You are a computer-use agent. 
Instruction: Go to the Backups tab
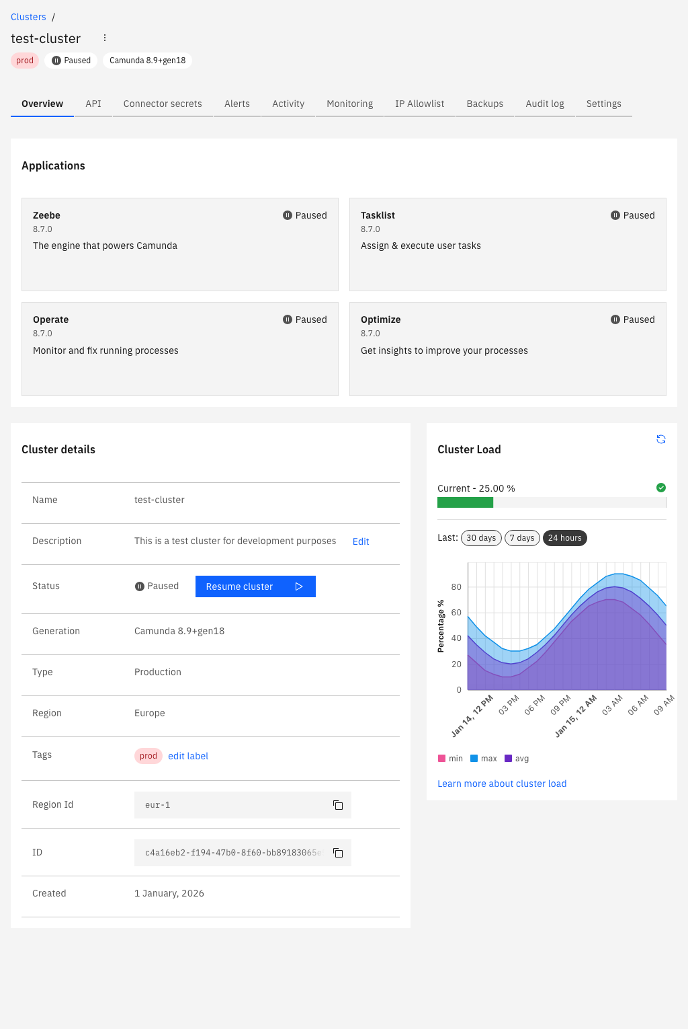pyautogui.click(x=485, y=104)
